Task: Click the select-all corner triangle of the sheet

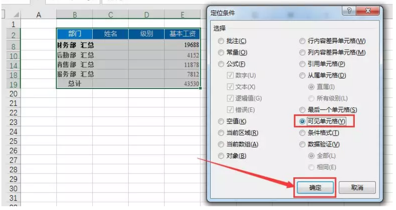Action: [x=16, y=15]
